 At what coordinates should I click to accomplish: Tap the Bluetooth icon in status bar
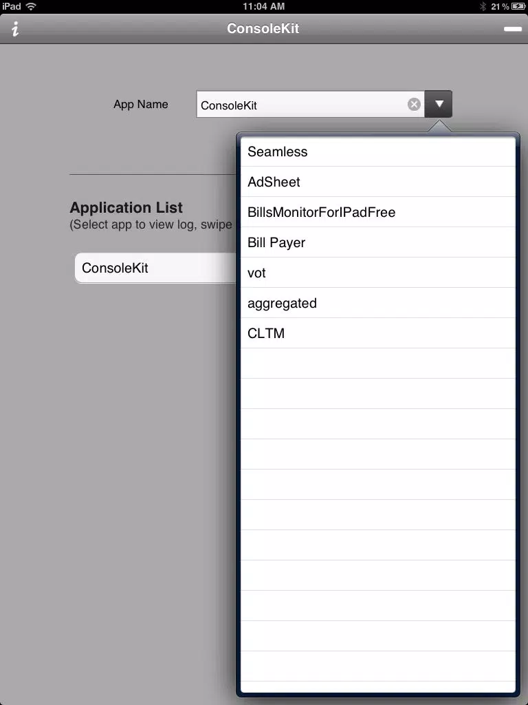tap(483, 6)
